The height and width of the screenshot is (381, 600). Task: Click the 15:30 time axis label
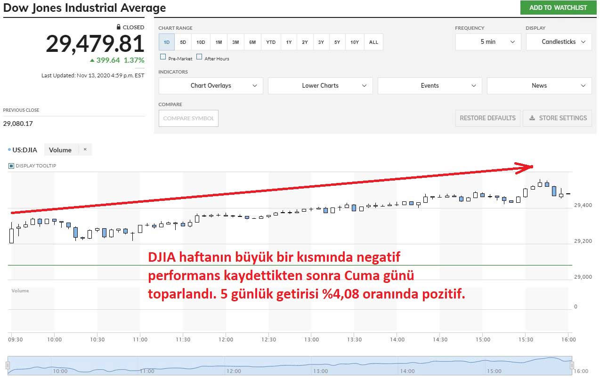(x=526, y=340)
